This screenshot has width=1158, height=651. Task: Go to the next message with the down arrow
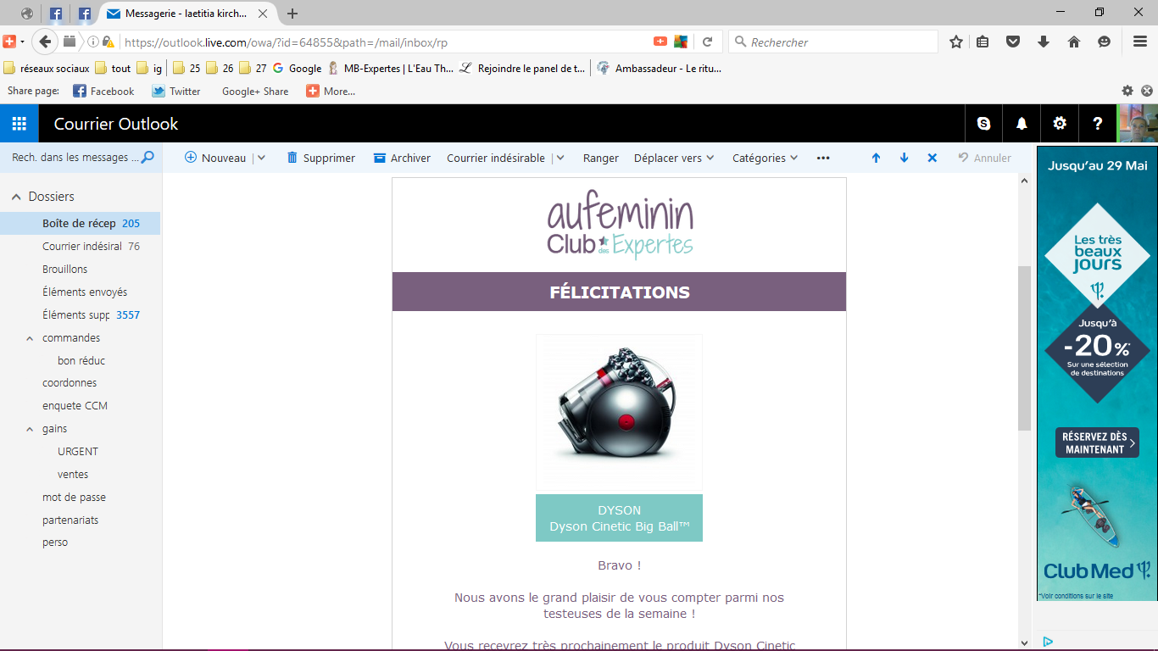(904, 158)
